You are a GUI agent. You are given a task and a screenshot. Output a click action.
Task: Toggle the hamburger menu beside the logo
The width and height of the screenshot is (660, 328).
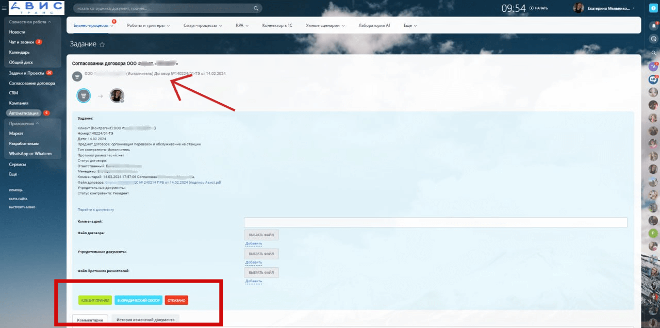click(4, 8)
